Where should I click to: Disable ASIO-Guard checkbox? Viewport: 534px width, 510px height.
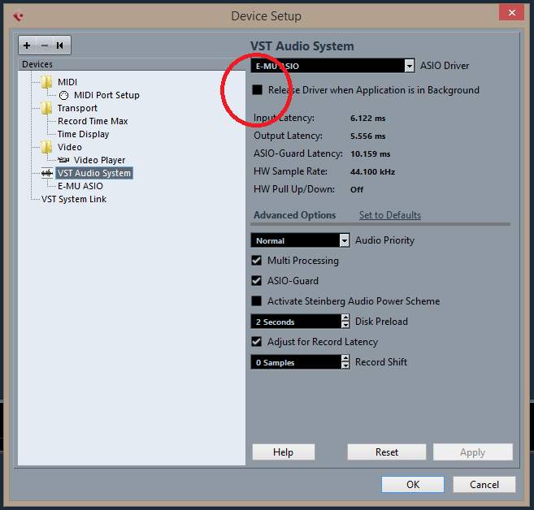point(257,281)
